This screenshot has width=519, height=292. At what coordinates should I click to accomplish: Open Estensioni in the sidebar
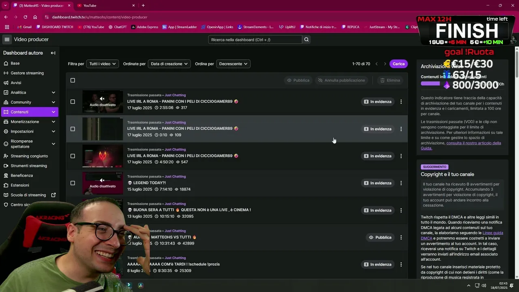point(29,185)
